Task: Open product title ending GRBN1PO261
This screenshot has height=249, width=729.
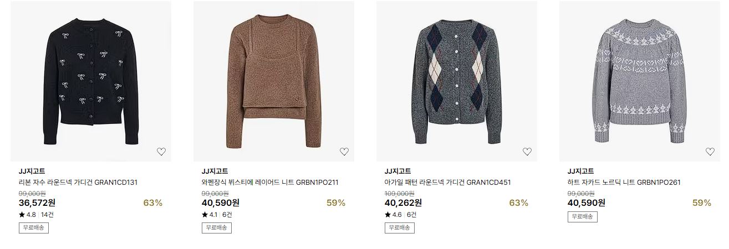Action: (624, 182)
